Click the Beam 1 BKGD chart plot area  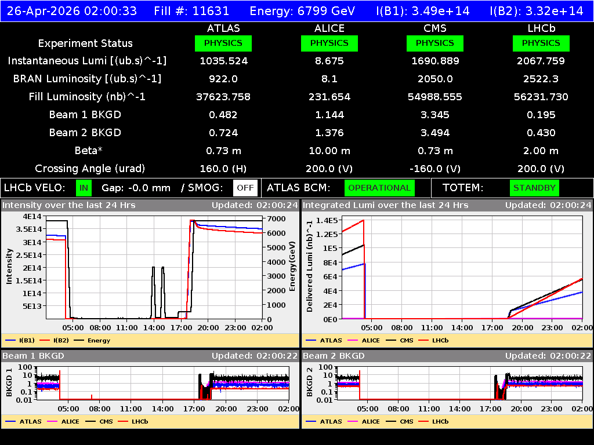(x=163, y=383)
